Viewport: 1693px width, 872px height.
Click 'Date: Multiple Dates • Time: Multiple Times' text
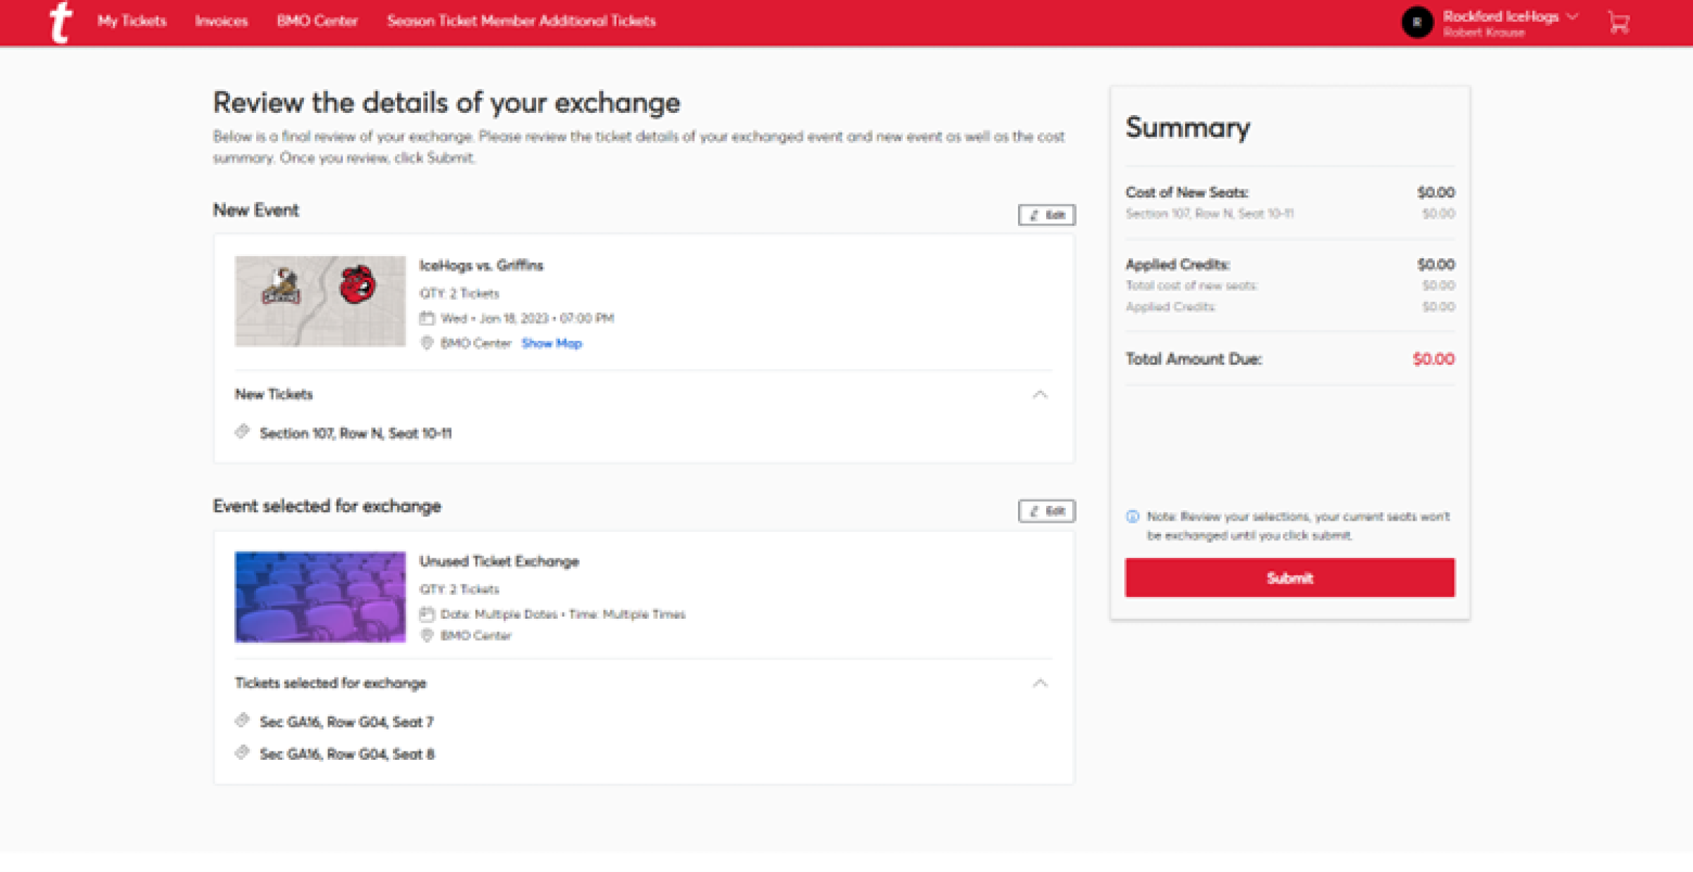click(x=563, y=614)
